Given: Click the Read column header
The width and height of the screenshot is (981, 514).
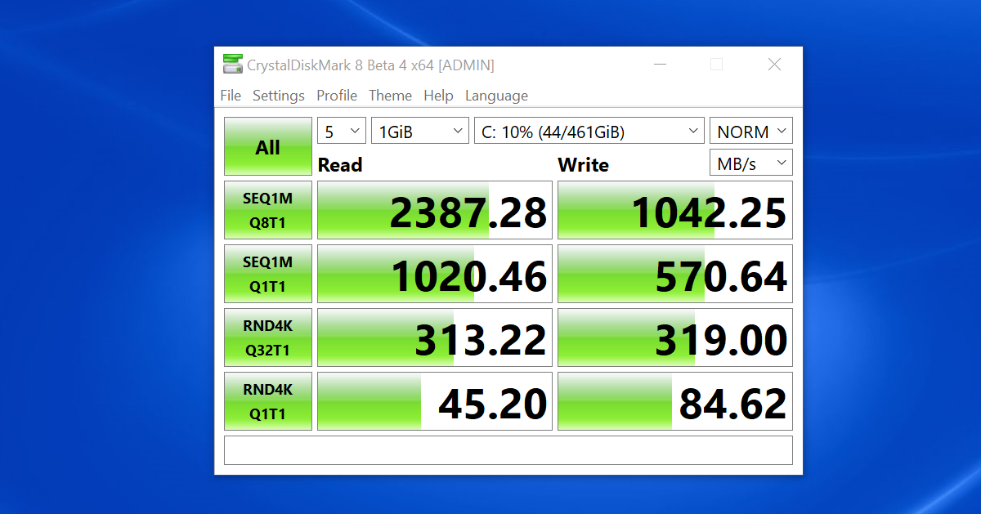Looking at the screenshot, I should pyautogui.click(x=340, y=164).
